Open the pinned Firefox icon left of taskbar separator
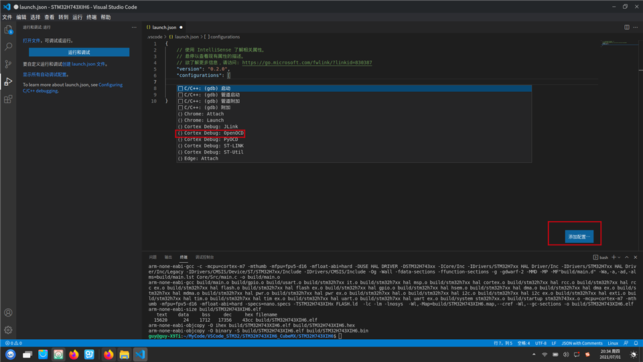643x362 pixels. (x=74, y=355)
